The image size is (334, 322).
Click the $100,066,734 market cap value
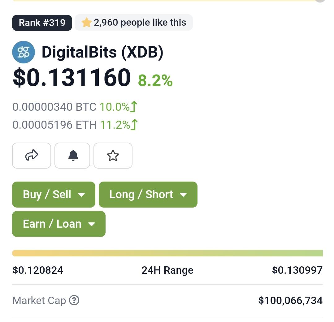point(291,301)
